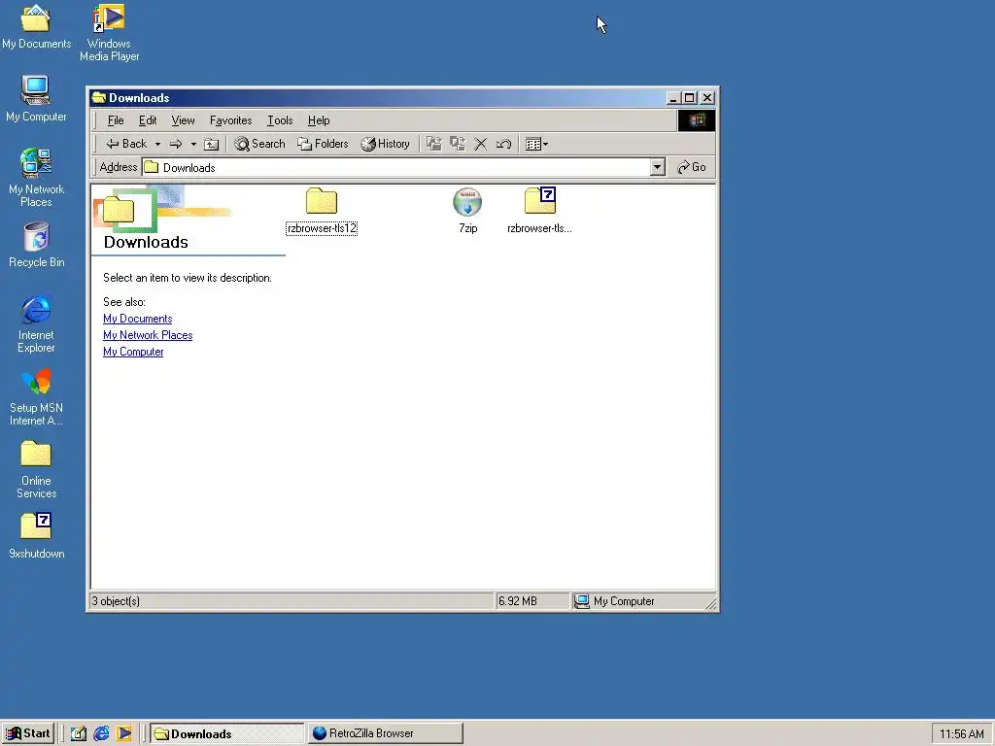Click the Go button
995x746 pixels.
(691, 167)
